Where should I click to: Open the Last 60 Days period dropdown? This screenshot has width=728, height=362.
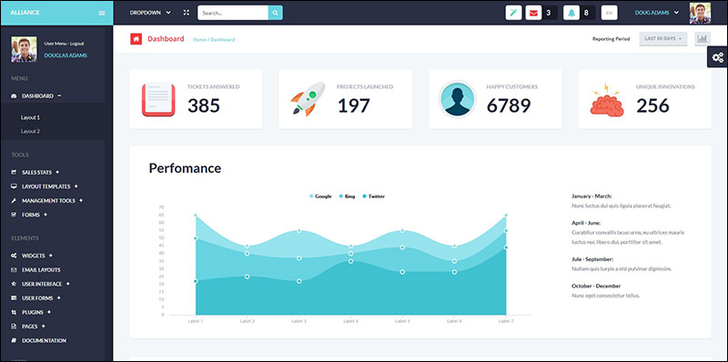click(x=663, y=39)
